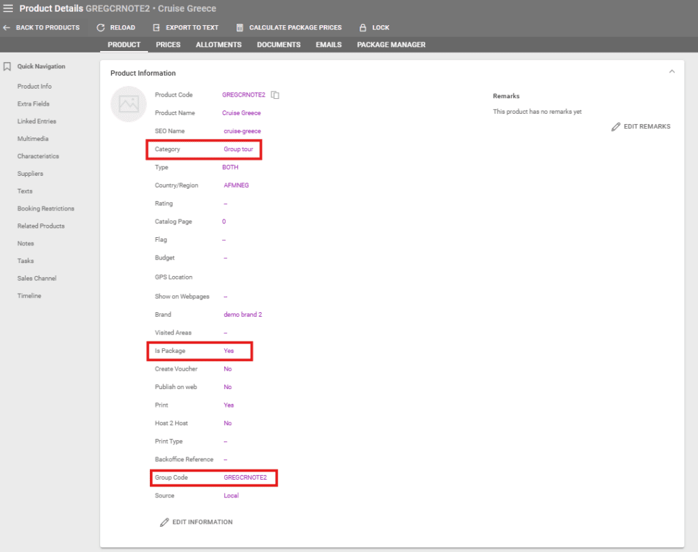The image size is (698, 552).
Task: Click the Quick Navigation bookmark icon
Action: point(7,67)
